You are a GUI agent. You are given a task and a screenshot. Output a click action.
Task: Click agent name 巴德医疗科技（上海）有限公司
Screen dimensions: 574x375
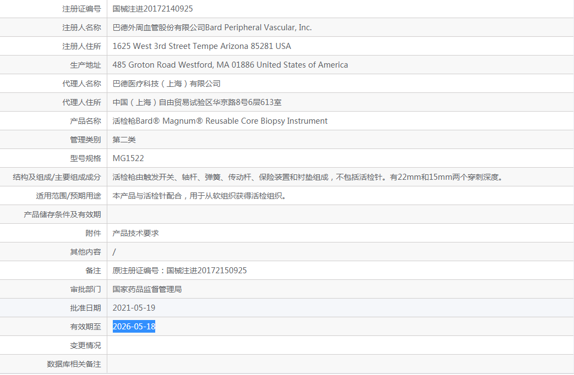[x=167, y=84]
